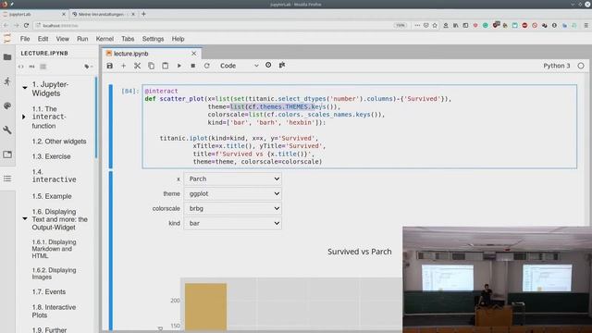Image resolution: width=592 pixels, height=333 pixels.
Task: Open the wrench tools icon in left sidebar
Action: (7, 129)
